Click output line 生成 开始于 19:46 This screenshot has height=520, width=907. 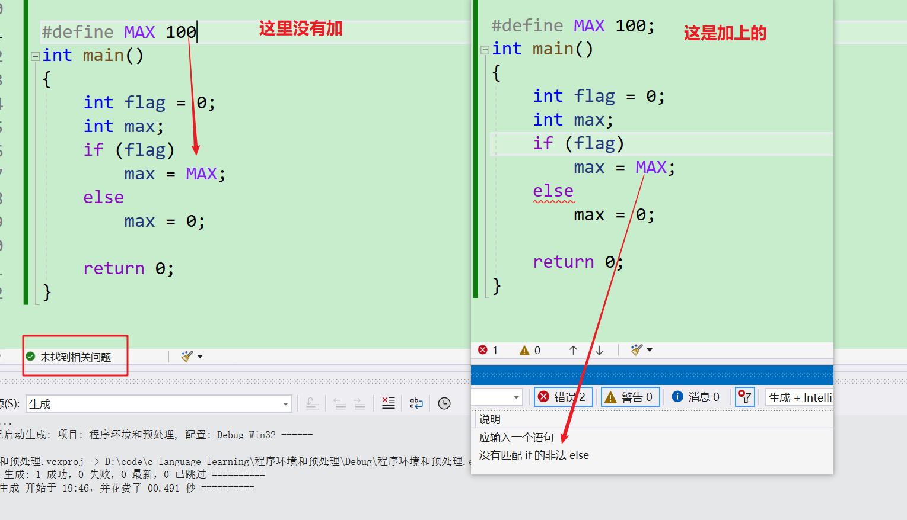click(x=127, y=488)
